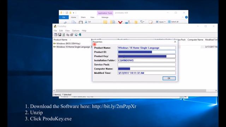Click the Computer Name field in Properties
This screenshot has height=127, width=226.
pyautogui.click(x=147, y=69)
